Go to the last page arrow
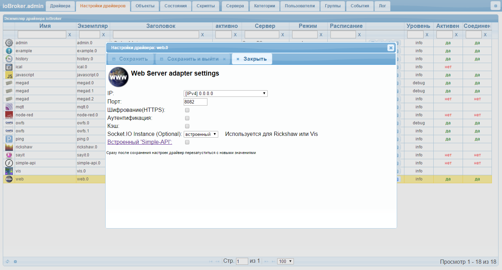This screenshot has width=502, height=270. (274, 261)
